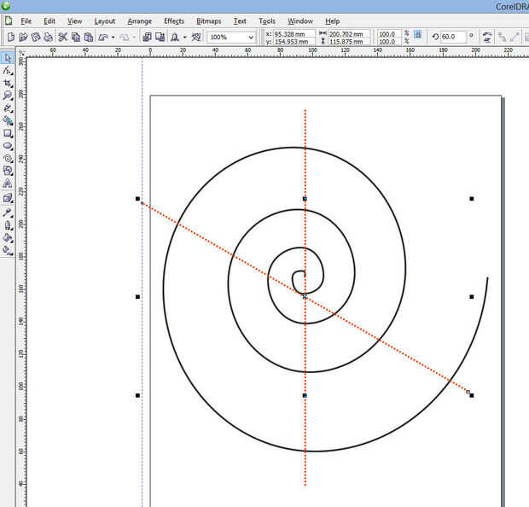Select the Shape tool
This screenshot has height=507, width=529.
[8, 71]
